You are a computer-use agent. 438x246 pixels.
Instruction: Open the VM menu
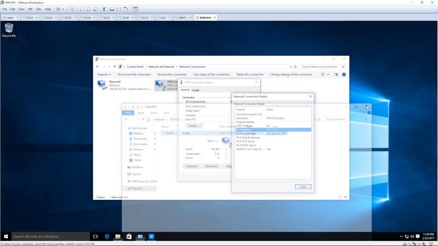(x=30, y=9)
